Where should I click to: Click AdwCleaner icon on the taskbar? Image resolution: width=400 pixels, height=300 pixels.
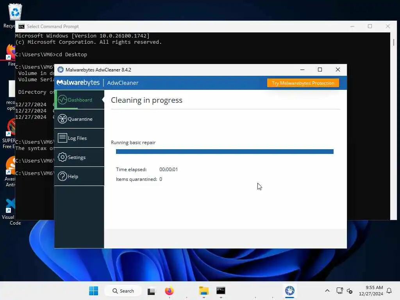click(x=289, y=291)
